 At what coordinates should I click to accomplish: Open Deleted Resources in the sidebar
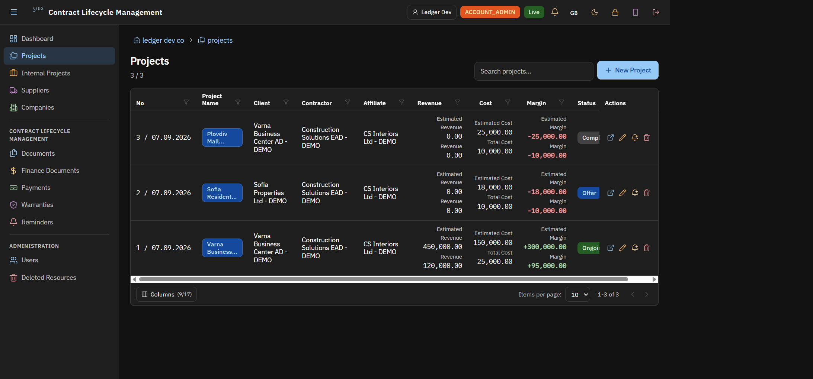click(59, 278)
